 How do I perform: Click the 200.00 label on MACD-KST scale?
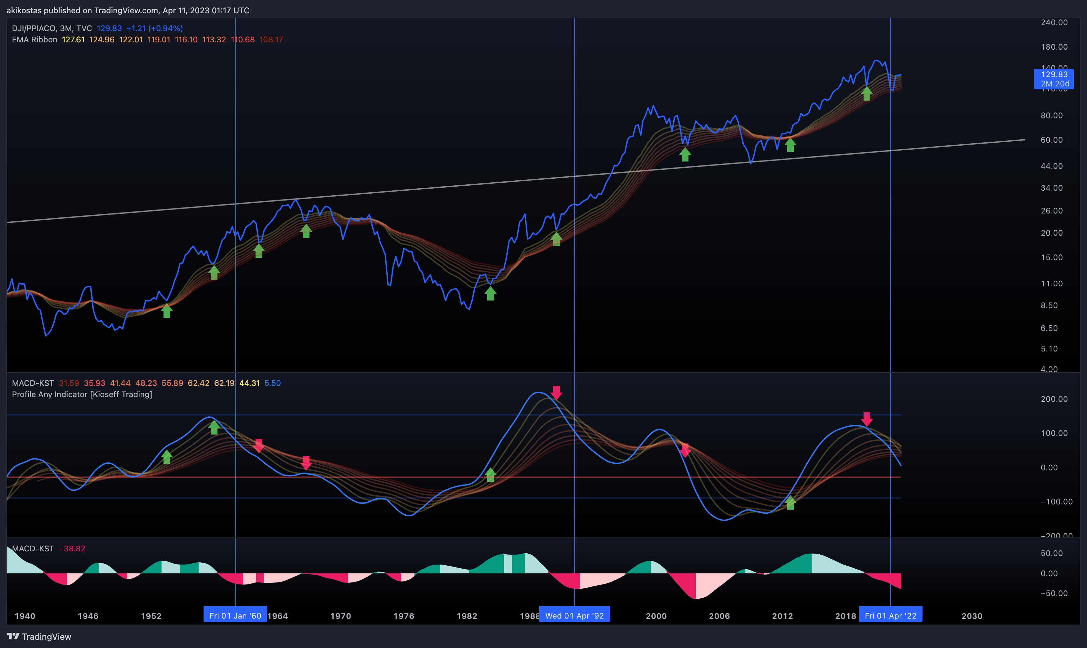[1054, 399]
